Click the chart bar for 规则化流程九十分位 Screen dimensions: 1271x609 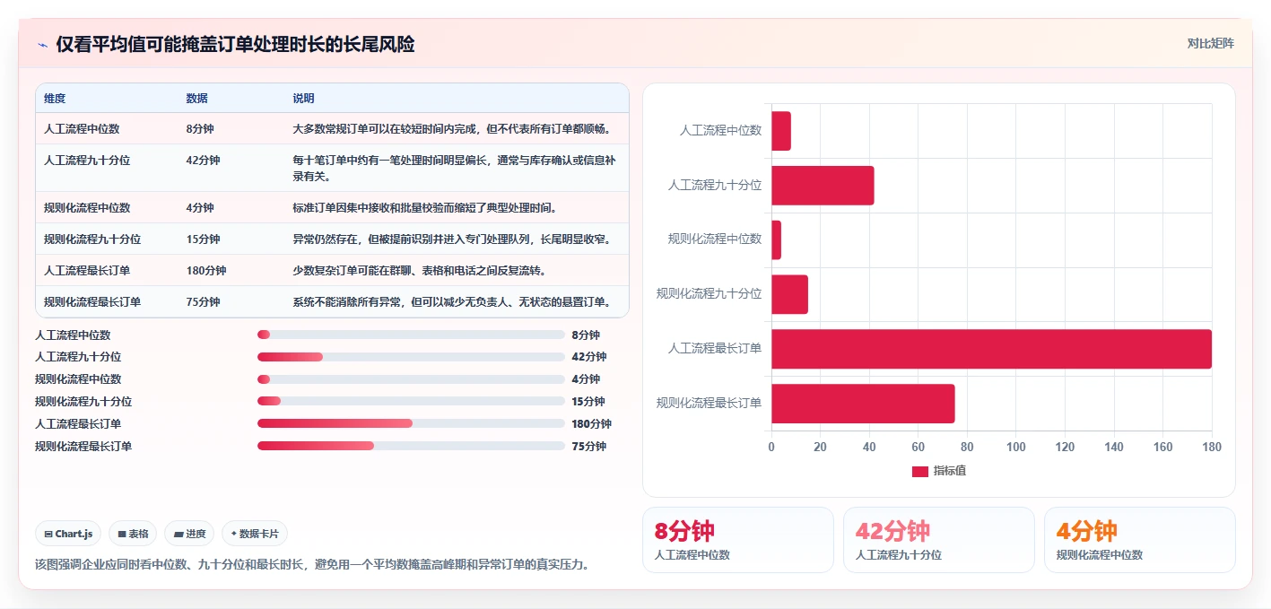pos(789,294)
